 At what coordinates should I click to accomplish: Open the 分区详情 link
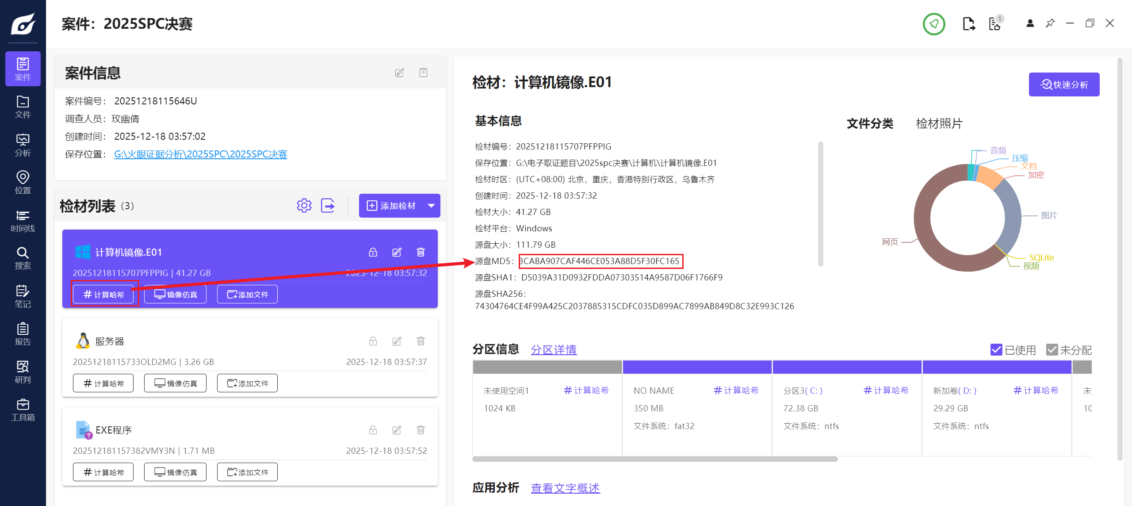553,350
